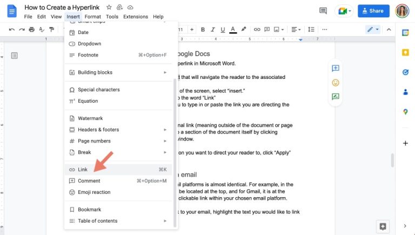Viewport: 415px width, 235px height.
Task: Get add-ons with the plus icon
Action: tap(405, 143)
